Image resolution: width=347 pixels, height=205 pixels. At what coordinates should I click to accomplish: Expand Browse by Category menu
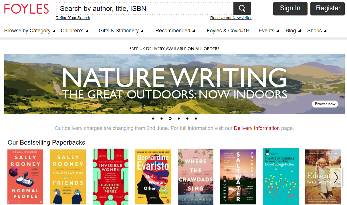click(29, 31)
